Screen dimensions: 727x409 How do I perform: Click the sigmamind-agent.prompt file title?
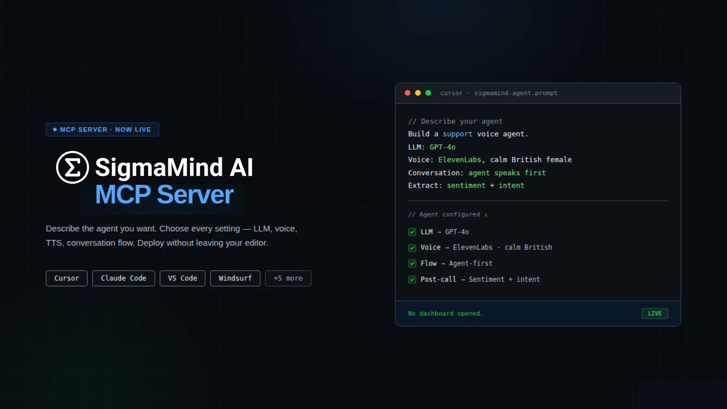pyautogui.click(x=515, y=93)
